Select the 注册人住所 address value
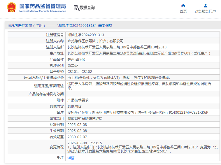 click(117, 47)
